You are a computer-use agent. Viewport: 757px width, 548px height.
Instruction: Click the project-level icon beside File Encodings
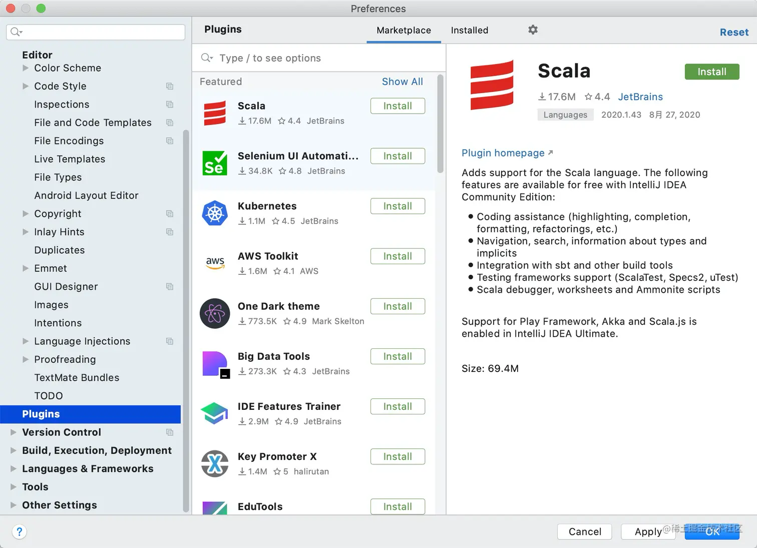point(170,141)
